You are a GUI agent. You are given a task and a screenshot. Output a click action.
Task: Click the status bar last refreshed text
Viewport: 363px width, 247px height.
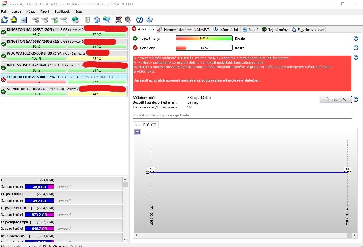41,245
